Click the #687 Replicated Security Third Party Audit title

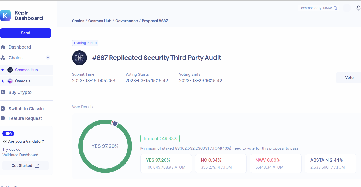tap(157, 58)
